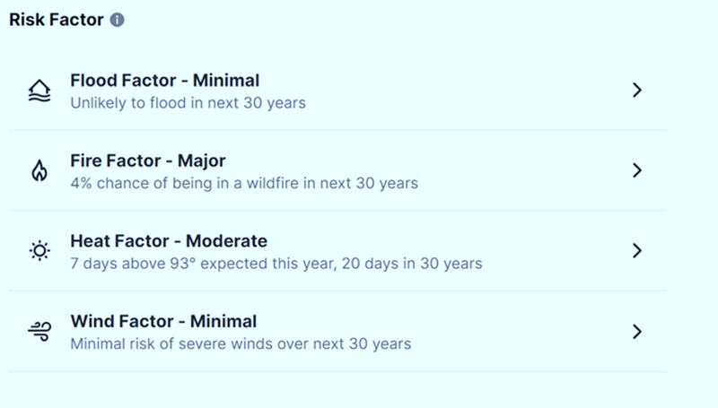
Task: Click the Risk Factor info icon
Action: point(117,20)
